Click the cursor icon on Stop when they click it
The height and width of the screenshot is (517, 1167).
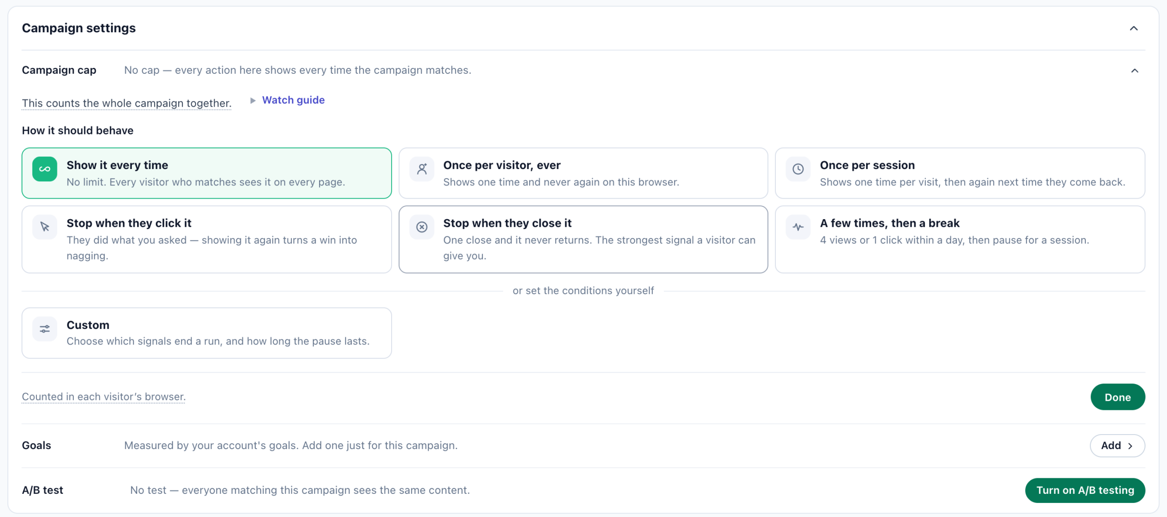(45, 227)
